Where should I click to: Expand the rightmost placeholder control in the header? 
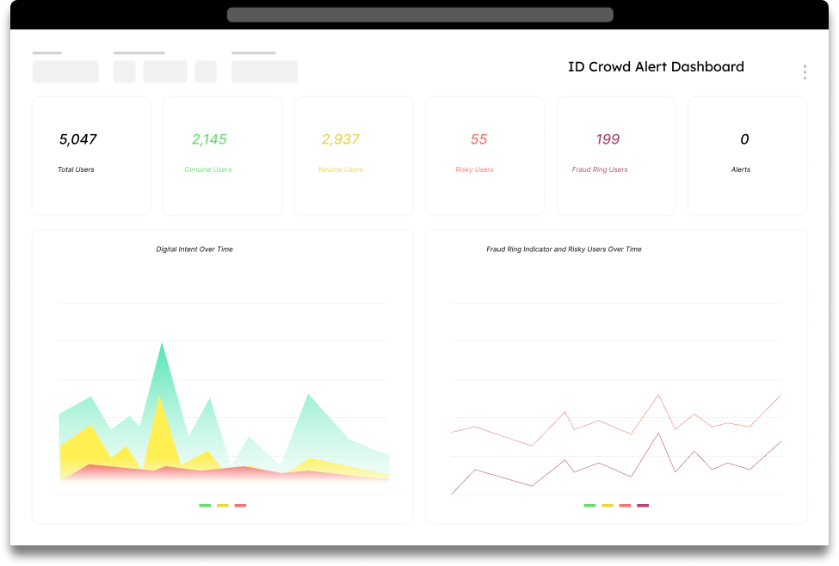click(264, 71)
